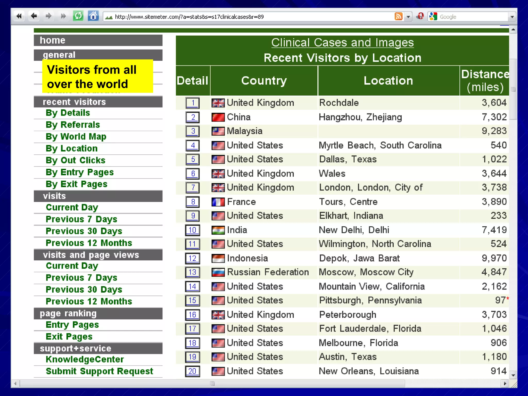Select the page ranking menu header
Image resolution: width=528 pixels, height=396 pixels.
pos(98,313)
